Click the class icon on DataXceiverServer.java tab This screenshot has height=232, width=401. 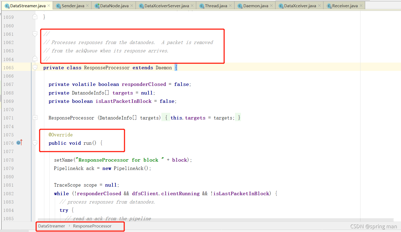point(142,6)
